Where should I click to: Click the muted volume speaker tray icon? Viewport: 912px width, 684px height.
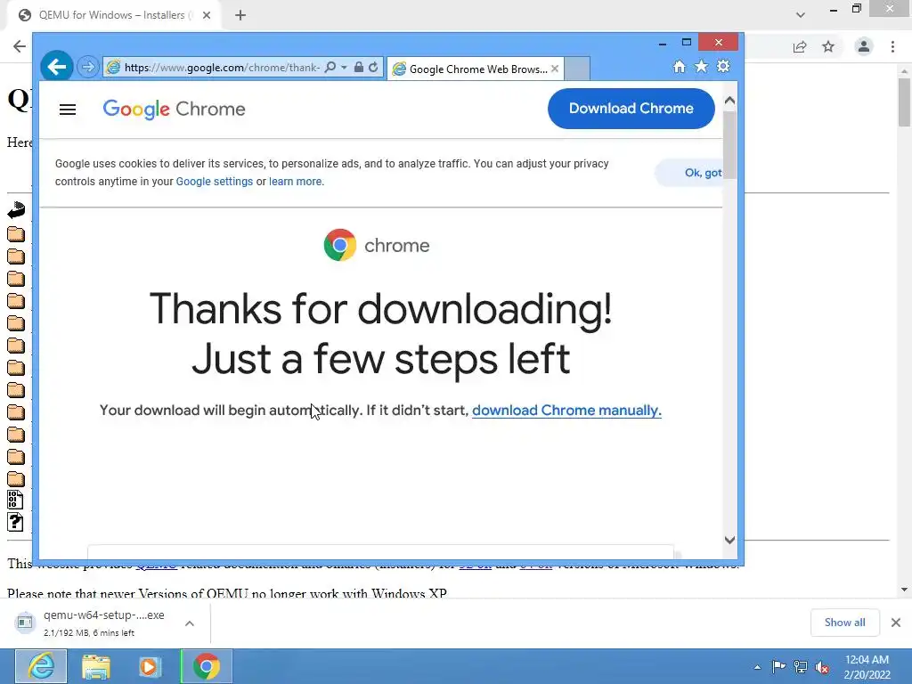[x=822, y=667]
